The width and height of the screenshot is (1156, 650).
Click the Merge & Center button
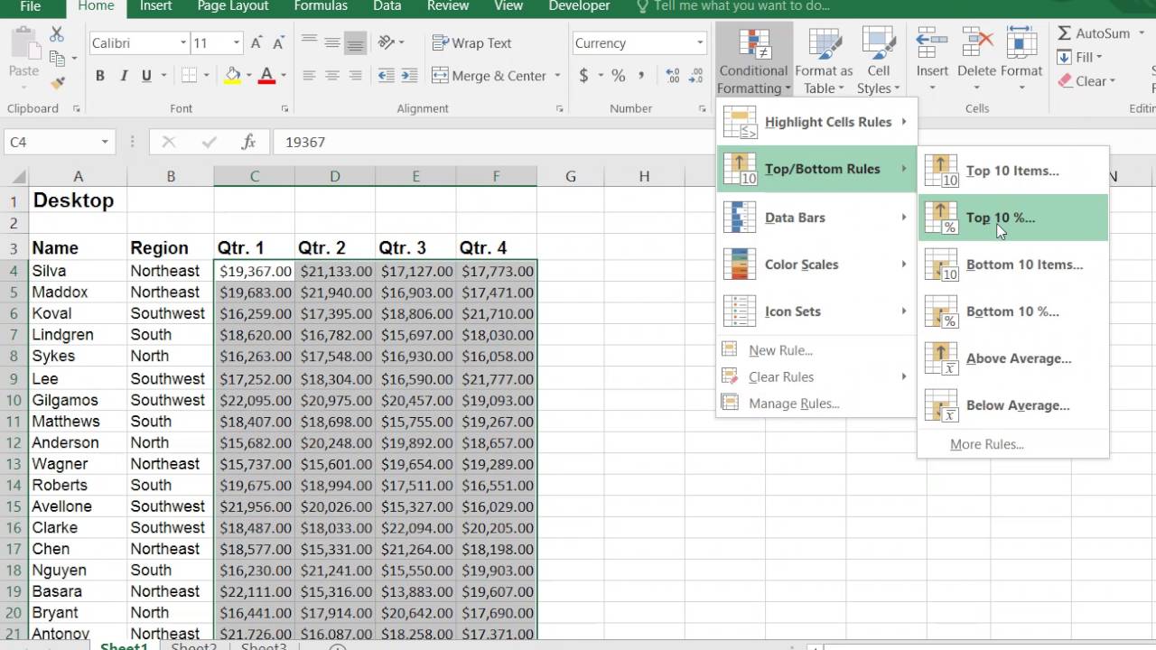point(489,76)
